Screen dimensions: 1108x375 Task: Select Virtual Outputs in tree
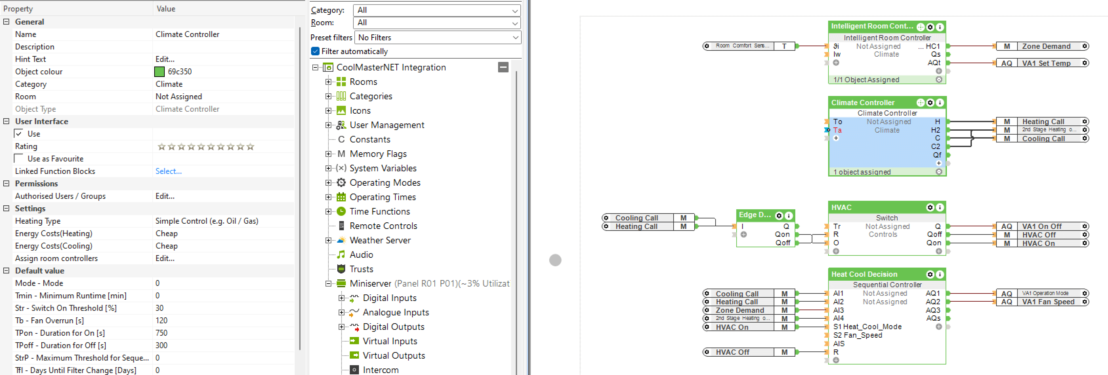[x=393, y=356]
